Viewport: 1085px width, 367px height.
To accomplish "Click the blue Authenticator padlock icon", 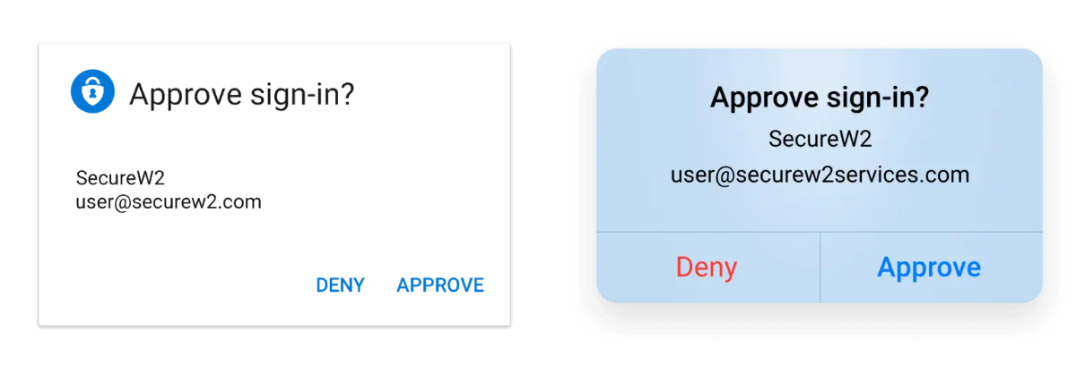I will [93, 92].
